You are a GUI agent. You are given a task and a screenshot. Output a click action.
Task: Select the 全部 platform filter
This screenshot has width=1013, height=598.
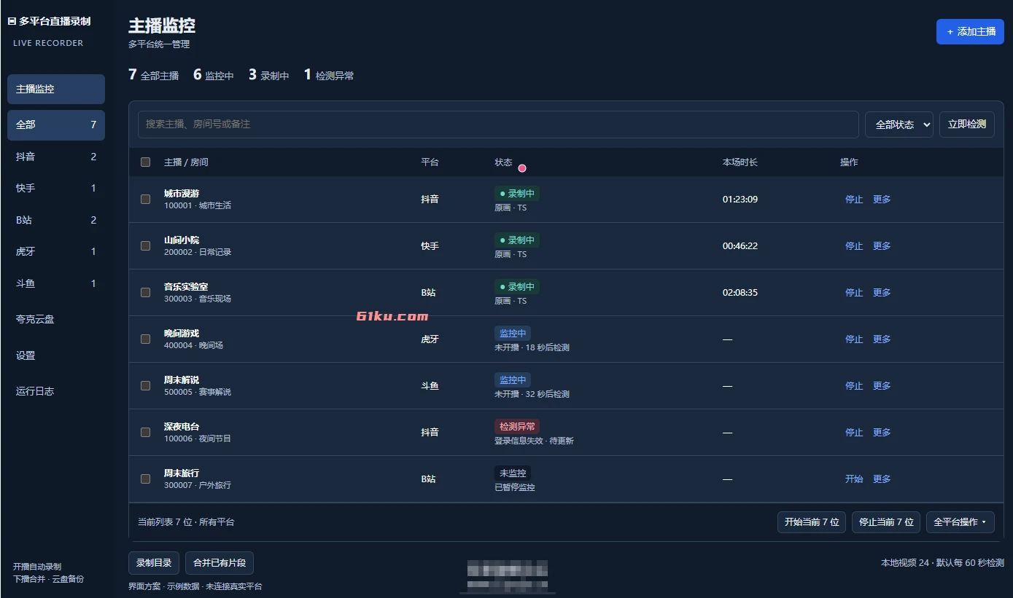click(x=56, y=125)
